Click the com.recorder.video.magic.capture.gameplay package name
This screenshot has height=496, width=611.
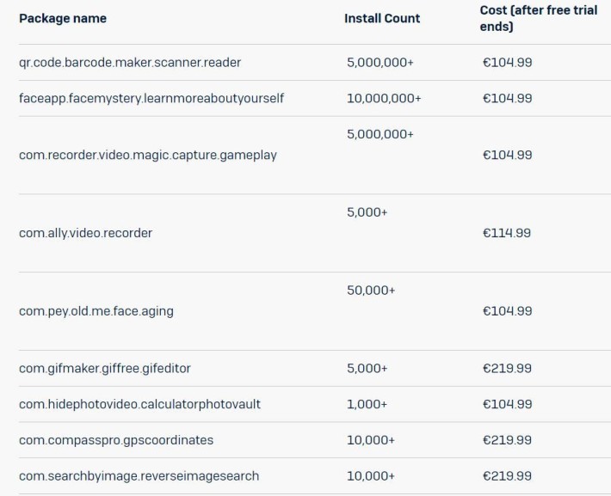pyautogui.click(x=148, y=156)
